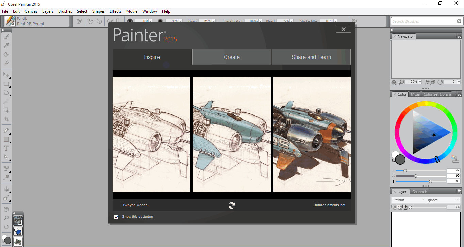Open the Grain percentage dropdown arrow

click(214, 21)
